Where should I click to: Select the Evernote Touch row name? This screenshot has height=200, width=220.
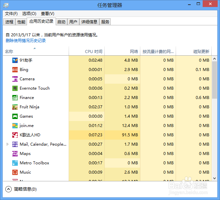point(35,88)
